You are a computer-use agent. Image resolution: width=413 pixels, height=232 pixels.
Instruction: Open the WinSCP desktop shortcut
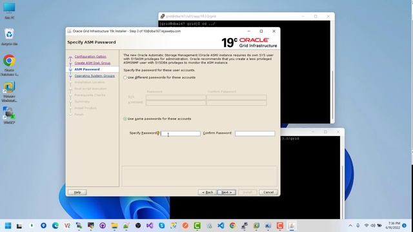point(9,115)
